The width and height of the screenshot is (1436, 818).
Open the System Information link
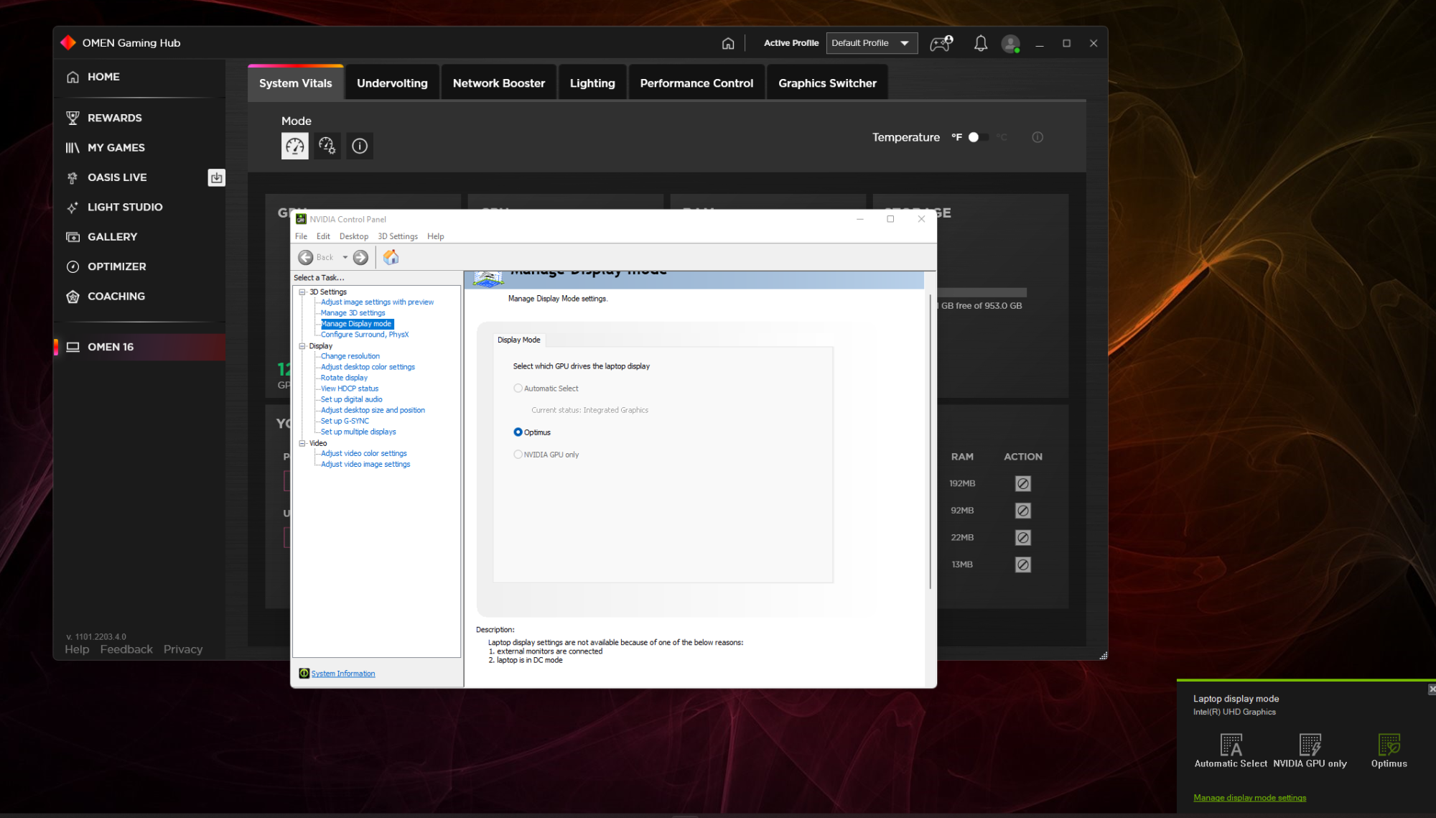[x=342, y=674]
